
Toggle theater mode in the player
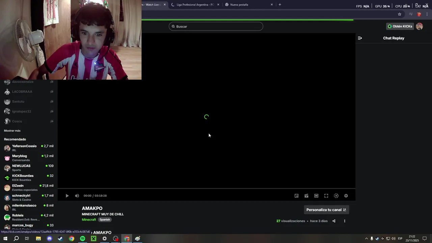pos(316,196)
